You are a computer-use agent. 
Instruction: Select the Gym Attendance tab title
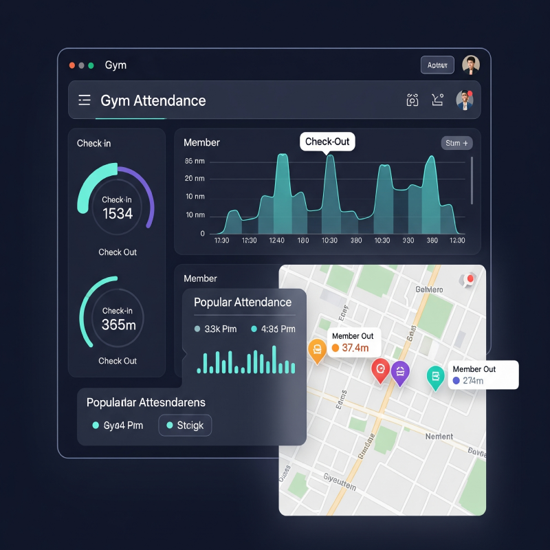[x=153, y=100]
